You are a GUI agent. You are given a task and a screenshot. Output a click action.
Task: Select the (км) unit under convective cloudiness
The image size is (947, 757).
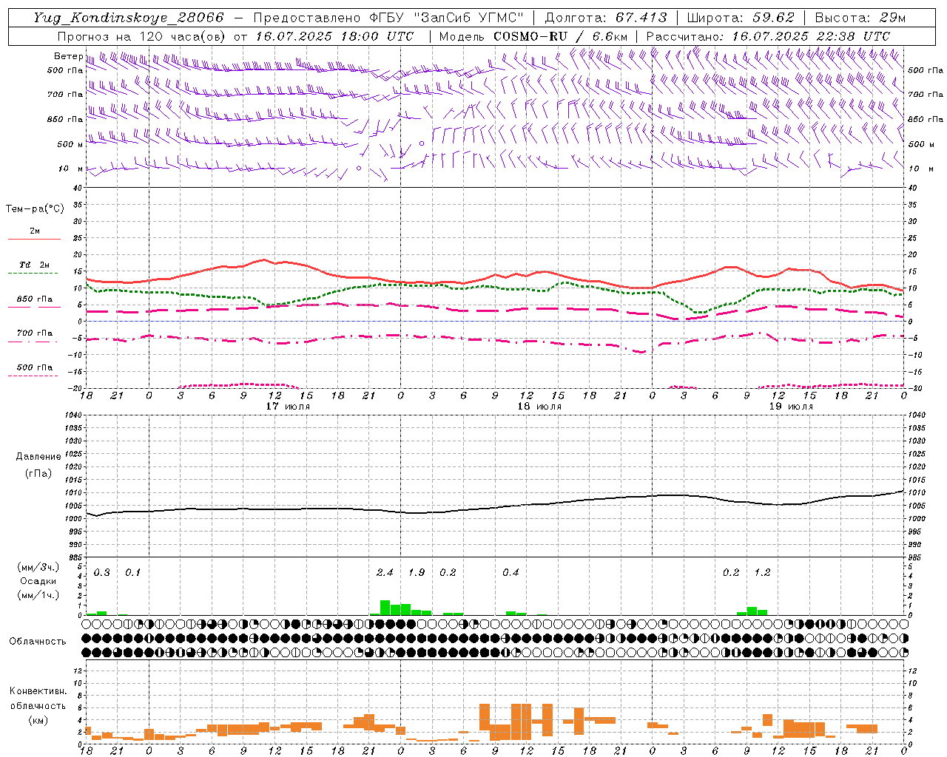(x=38, y=720)
